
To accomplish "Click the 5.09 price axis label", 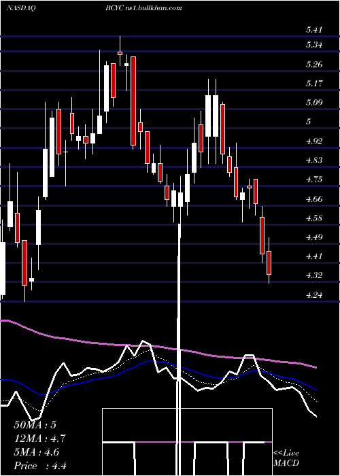I will coord(314,102).
